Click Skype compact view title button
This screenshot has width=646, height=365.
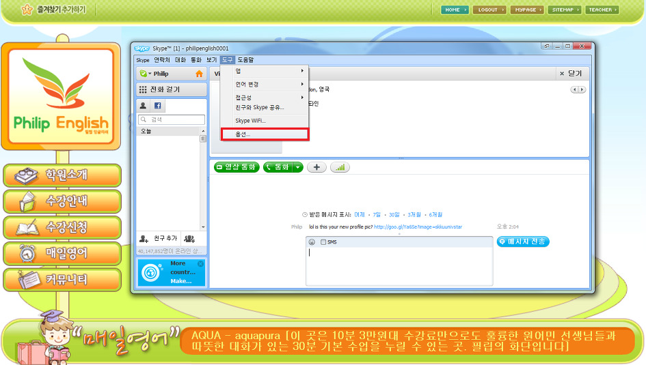pos(547,46)
